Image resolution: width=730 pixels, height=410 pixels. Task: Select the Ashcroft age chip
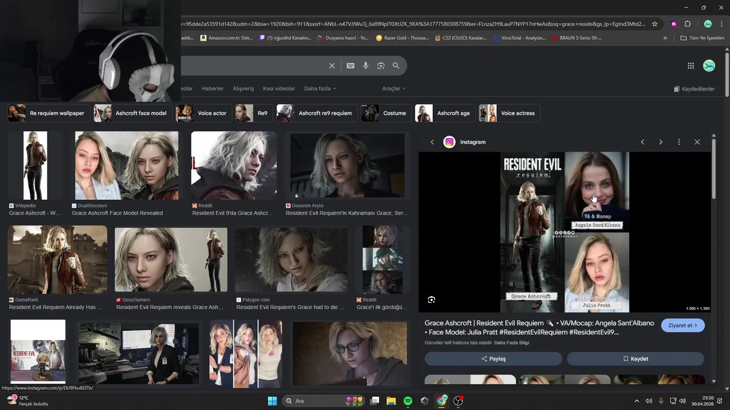point(444,113)
